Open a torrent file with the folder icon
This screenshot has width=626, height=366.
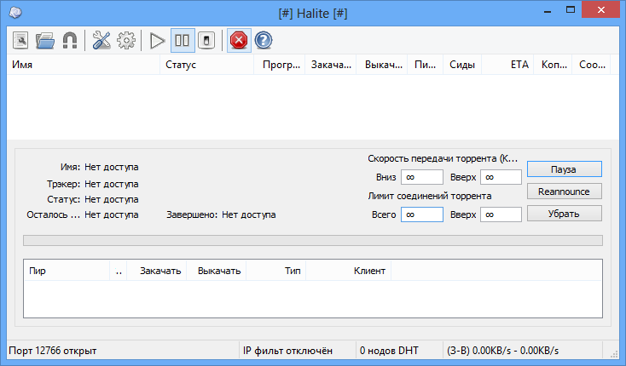coord(45,40)
